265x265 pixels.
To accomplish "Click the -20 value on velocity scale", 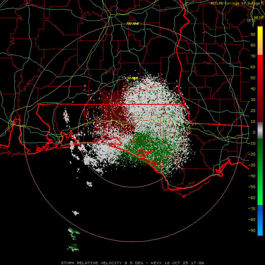I will click(x=252, y=154).
